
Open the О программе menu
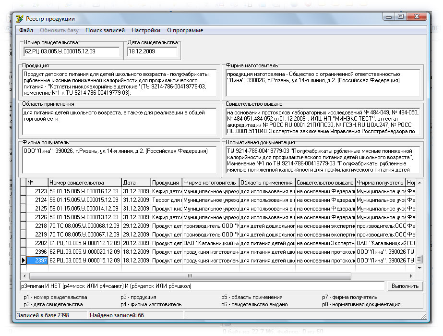pyautogui.click(x=185, y=30)
